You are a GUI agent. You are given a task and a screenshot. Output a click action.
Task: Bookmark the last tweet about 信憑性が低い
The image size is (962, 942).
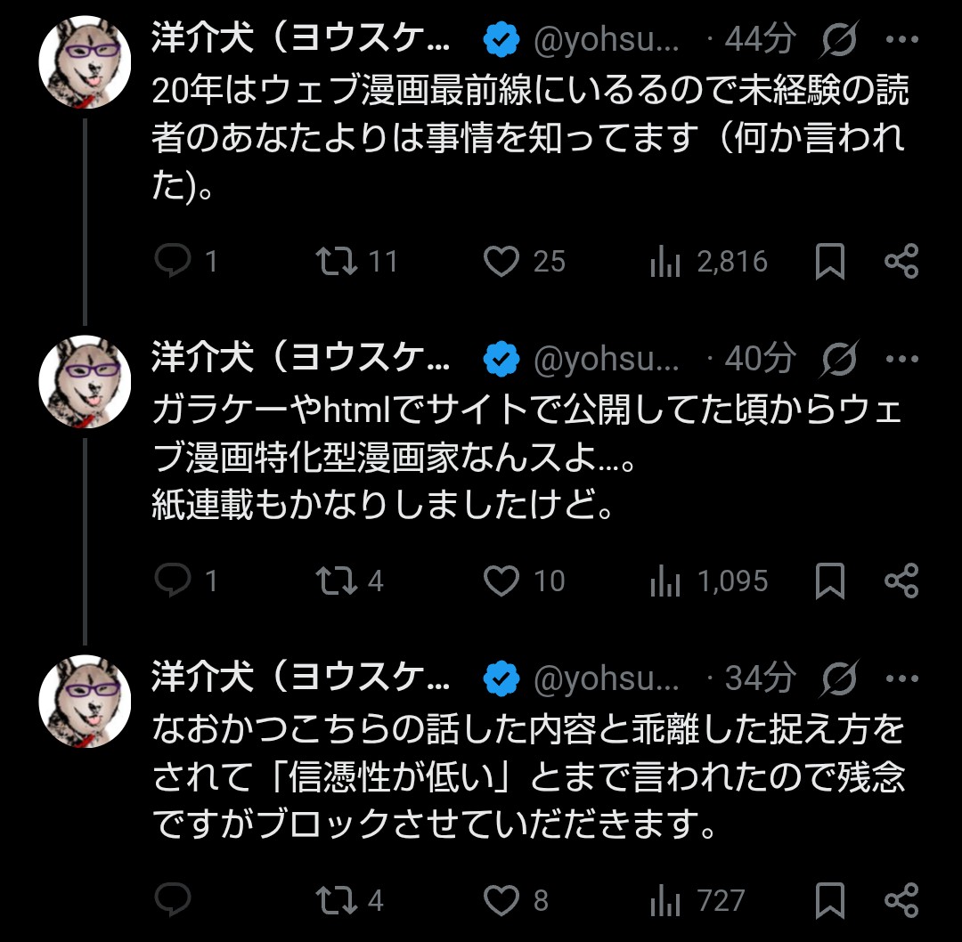[830, 901]
